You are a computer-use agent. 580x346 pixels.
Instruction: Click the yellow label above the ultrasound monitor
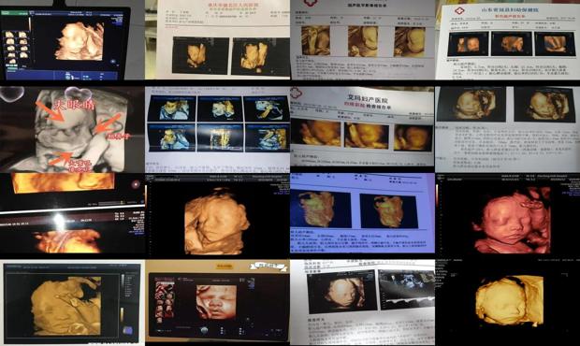tap(225, 267)
